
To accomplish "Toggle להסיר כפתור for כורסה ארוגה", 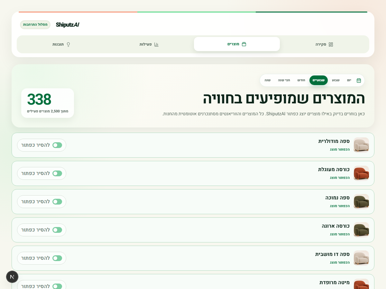I will coord(41,230).
